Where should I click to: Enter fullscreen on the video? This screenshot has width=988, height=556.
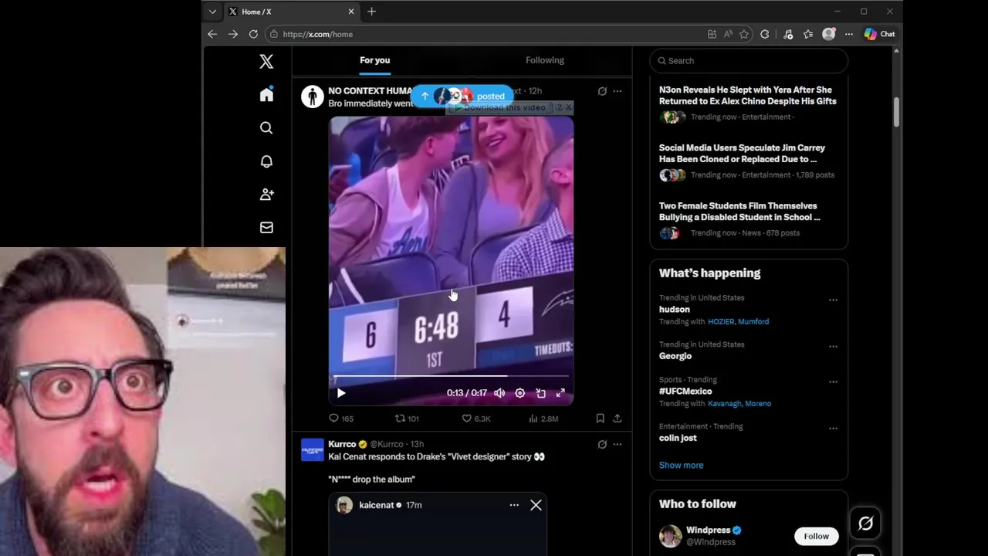(560, 393)
